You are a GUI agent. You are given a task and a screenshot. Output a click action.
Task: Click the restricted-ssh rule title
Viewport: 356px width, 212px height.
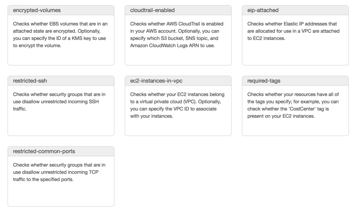click(30, 81)
